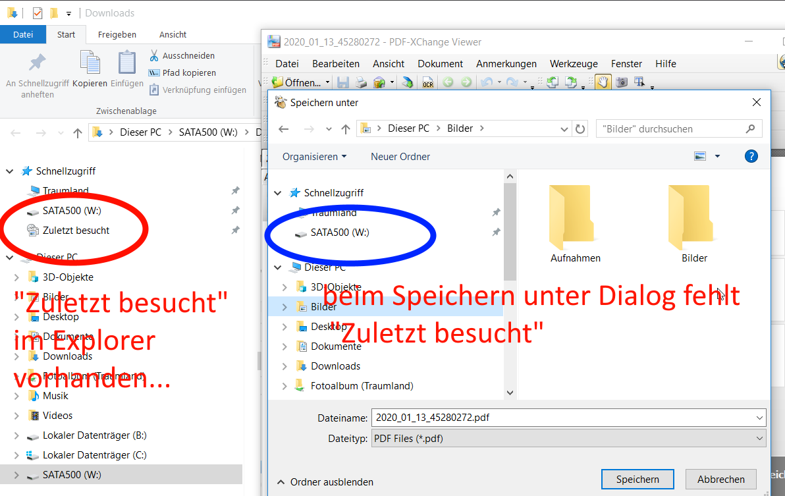Click the green next view arrow in PDF-XChange

pyautogui.click(x=466, y=82)
